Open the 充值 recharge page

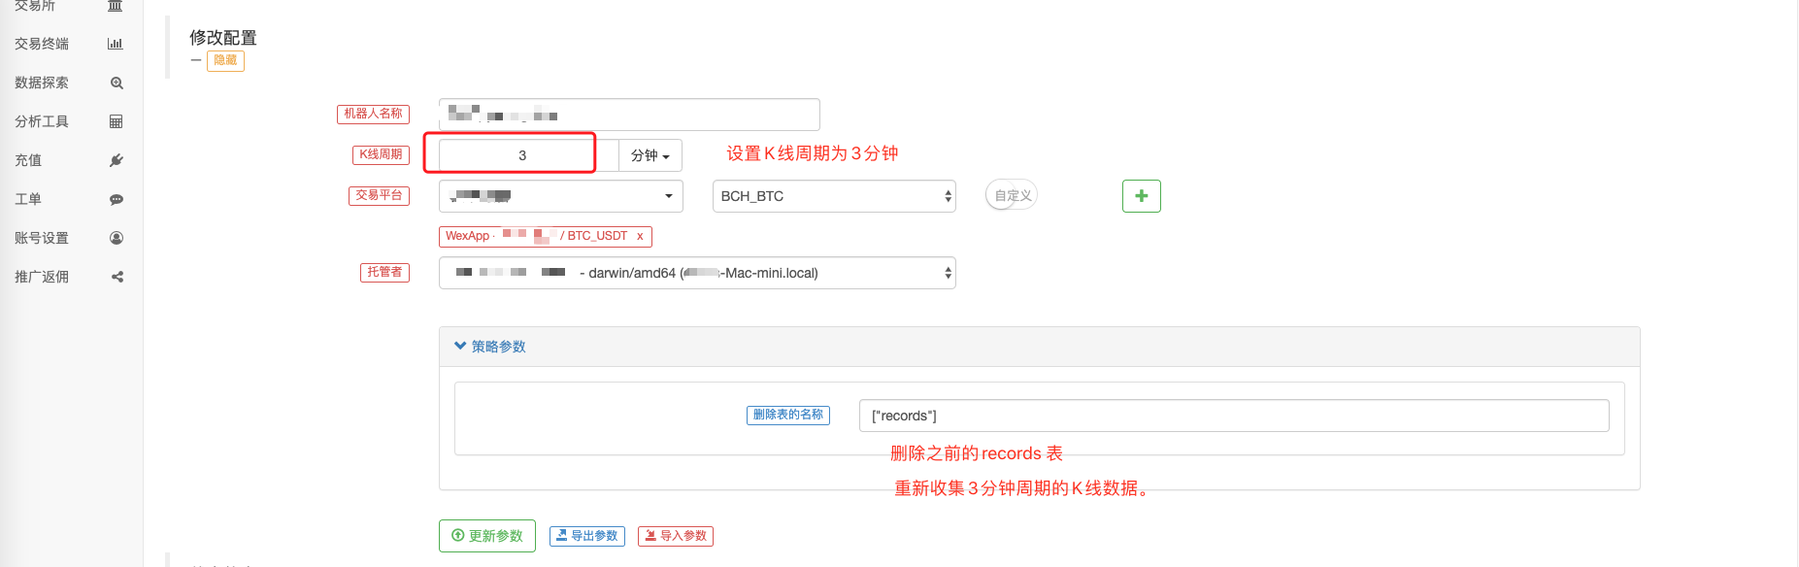pos(28,160)
